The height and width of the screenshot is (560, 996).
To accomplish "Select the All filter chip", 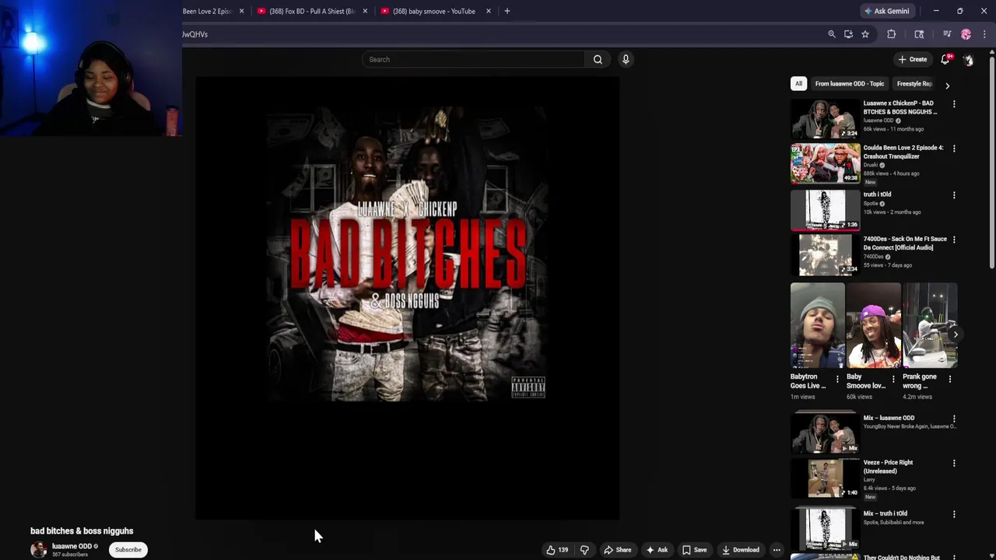I will 798,83.
